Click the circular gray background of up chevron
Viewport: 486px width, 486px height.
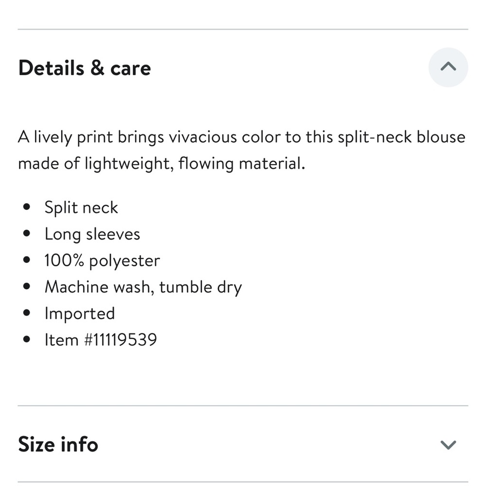click(x=448, y=67)
